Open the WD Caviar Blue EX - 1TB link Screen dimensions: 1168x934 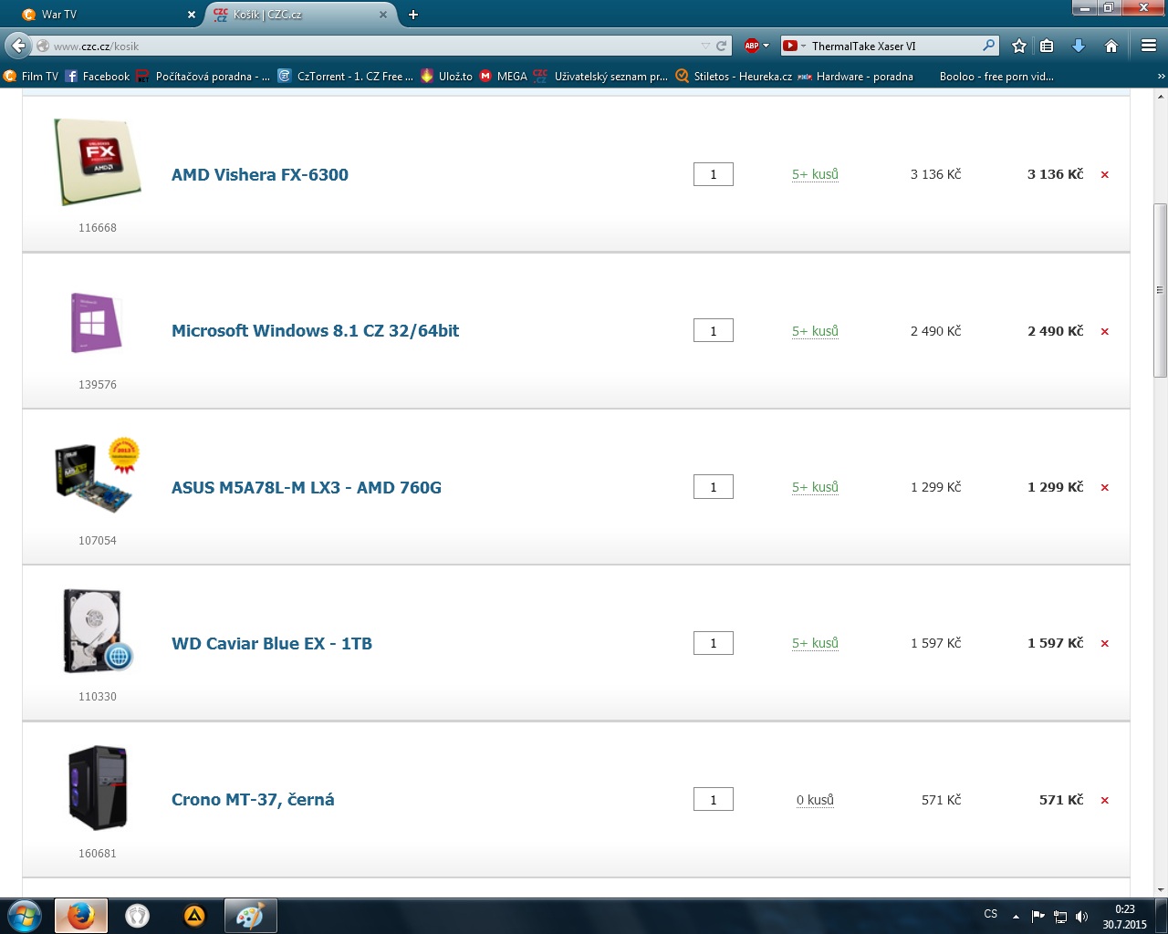272,644
